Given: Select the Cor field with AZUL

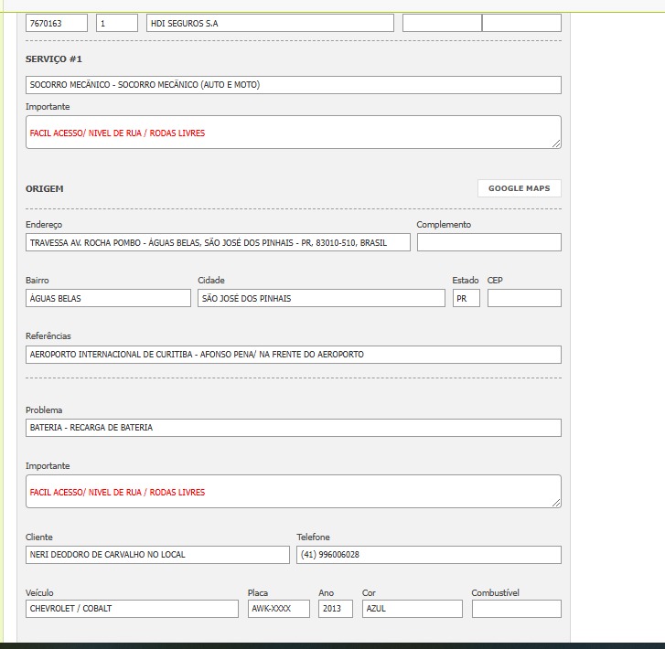Looking at the screenshot, I should tap(412, 609).
